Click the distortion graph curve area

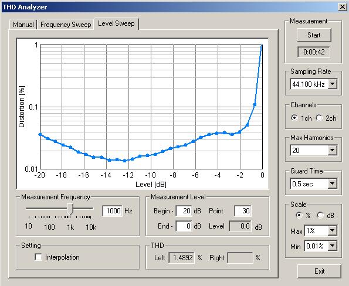[x=151, y=107]
